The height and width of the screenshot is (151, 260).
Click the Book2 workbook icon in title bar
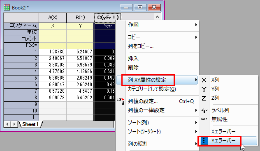click(7, 7)
